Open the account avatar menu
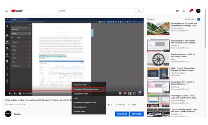Image resolution: width=208 pixels, height=125 pixels. (198, 11)
